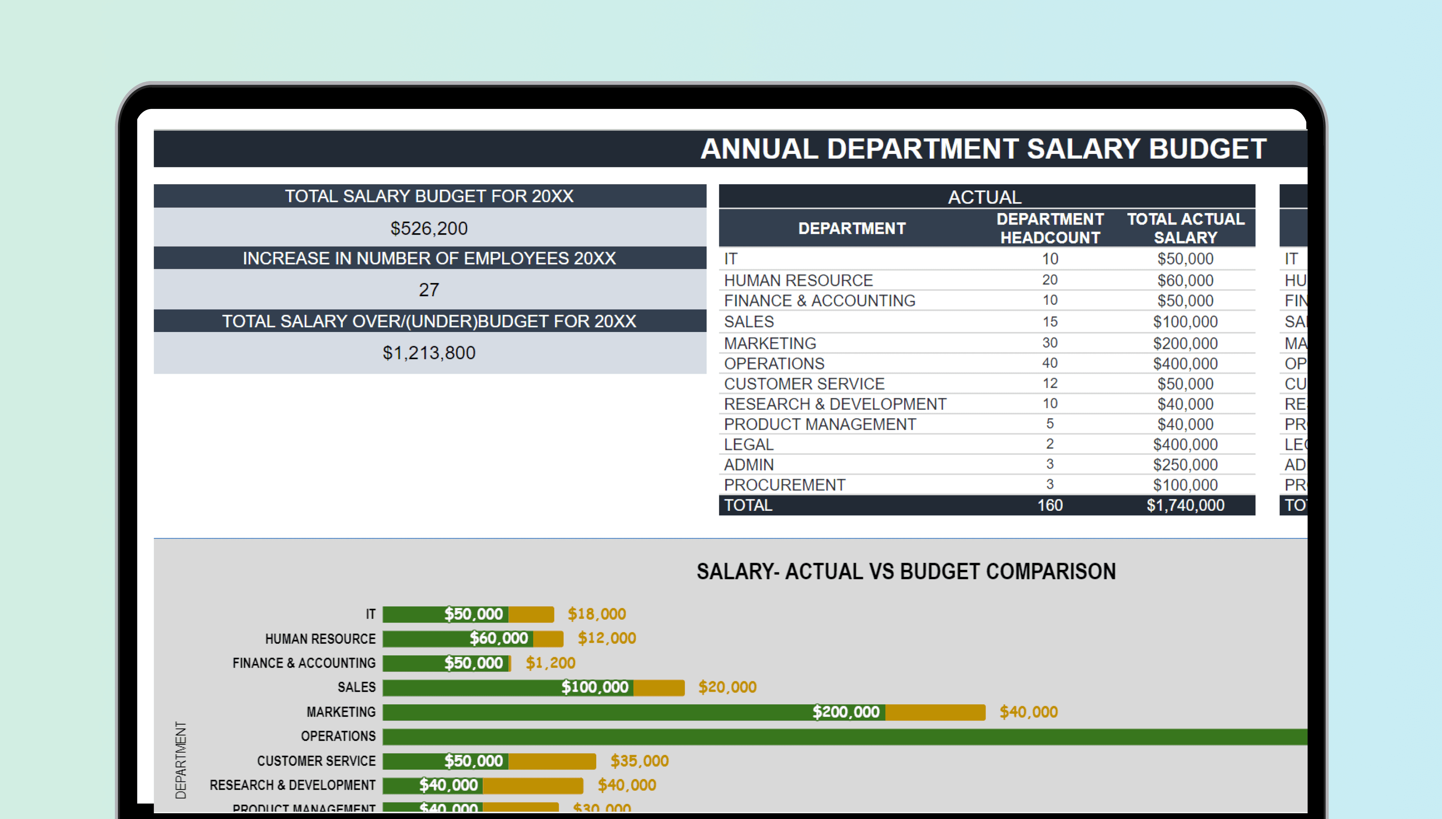Image resolution: width=1442 pixels, height=819 pixels.
Task: Select Operations headcount value 40
Action: coord(1050,363)
